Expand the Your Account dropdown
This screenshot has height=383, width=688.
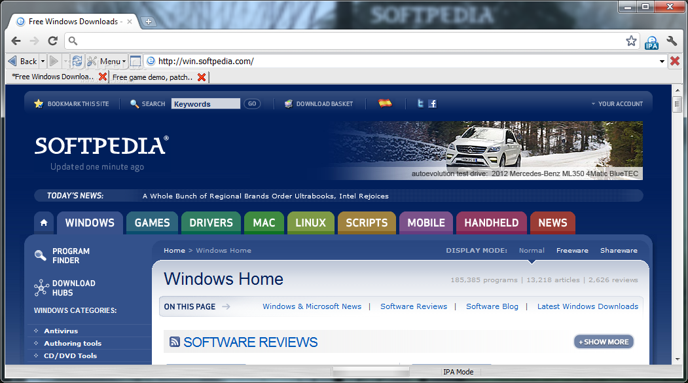[617, 104]
